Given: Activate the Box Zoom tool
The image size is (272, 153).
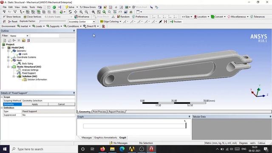Looking at the screenshot, I should (x=86, y=12).
